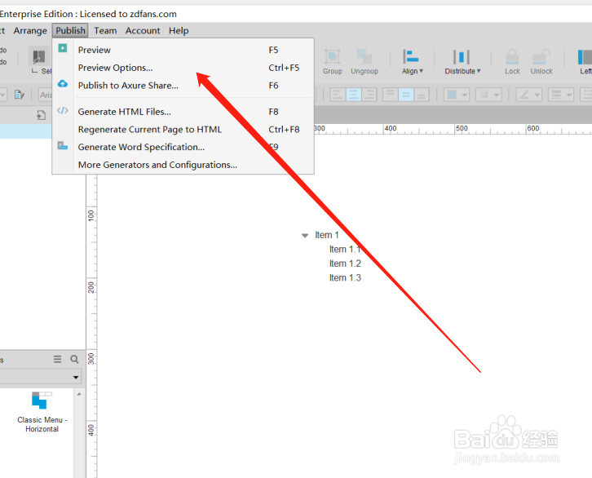
Task: Click the Align toolbar icon
Action: (x=410, y=56)
